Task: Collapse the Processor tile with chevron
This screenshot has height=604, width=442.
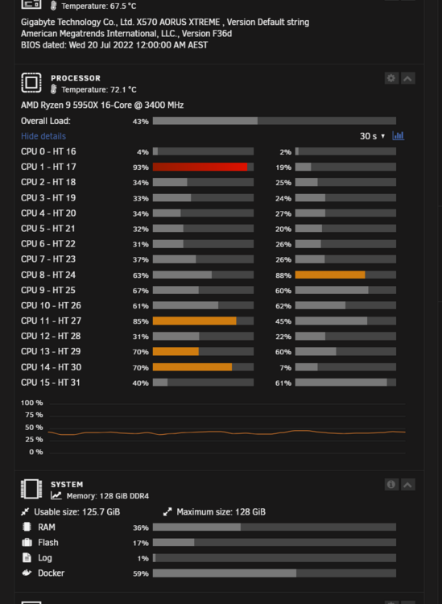Action: (x=407, y=78)
